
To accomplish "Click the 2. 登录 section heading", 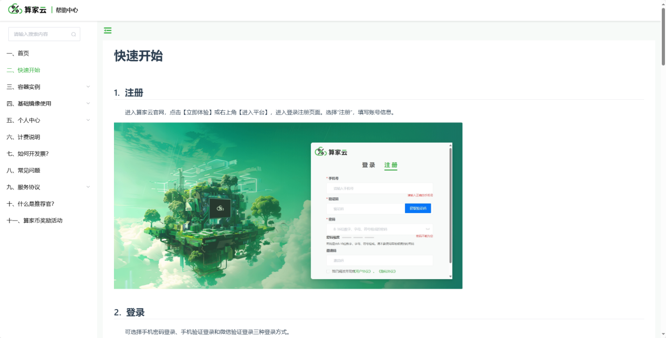I will (x=129, y=312).
